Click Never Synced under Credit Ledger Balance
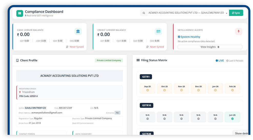 point(157,47)
